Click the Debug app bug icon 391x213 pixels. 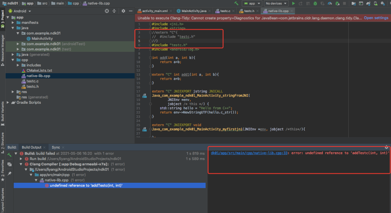pyautogui.click(x=315, y=3)
